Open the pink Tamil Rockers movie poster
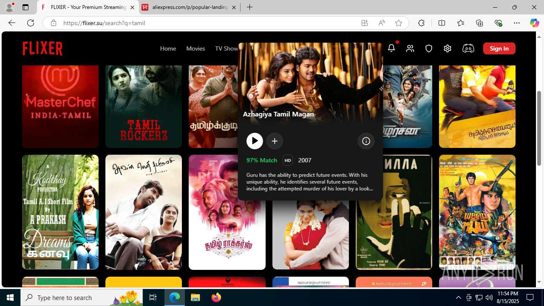 pos(227,212)
